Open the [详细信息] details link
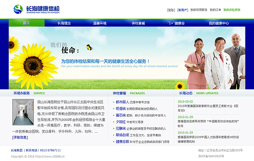Viewport: 254px width, 161px height. (20, 137)
